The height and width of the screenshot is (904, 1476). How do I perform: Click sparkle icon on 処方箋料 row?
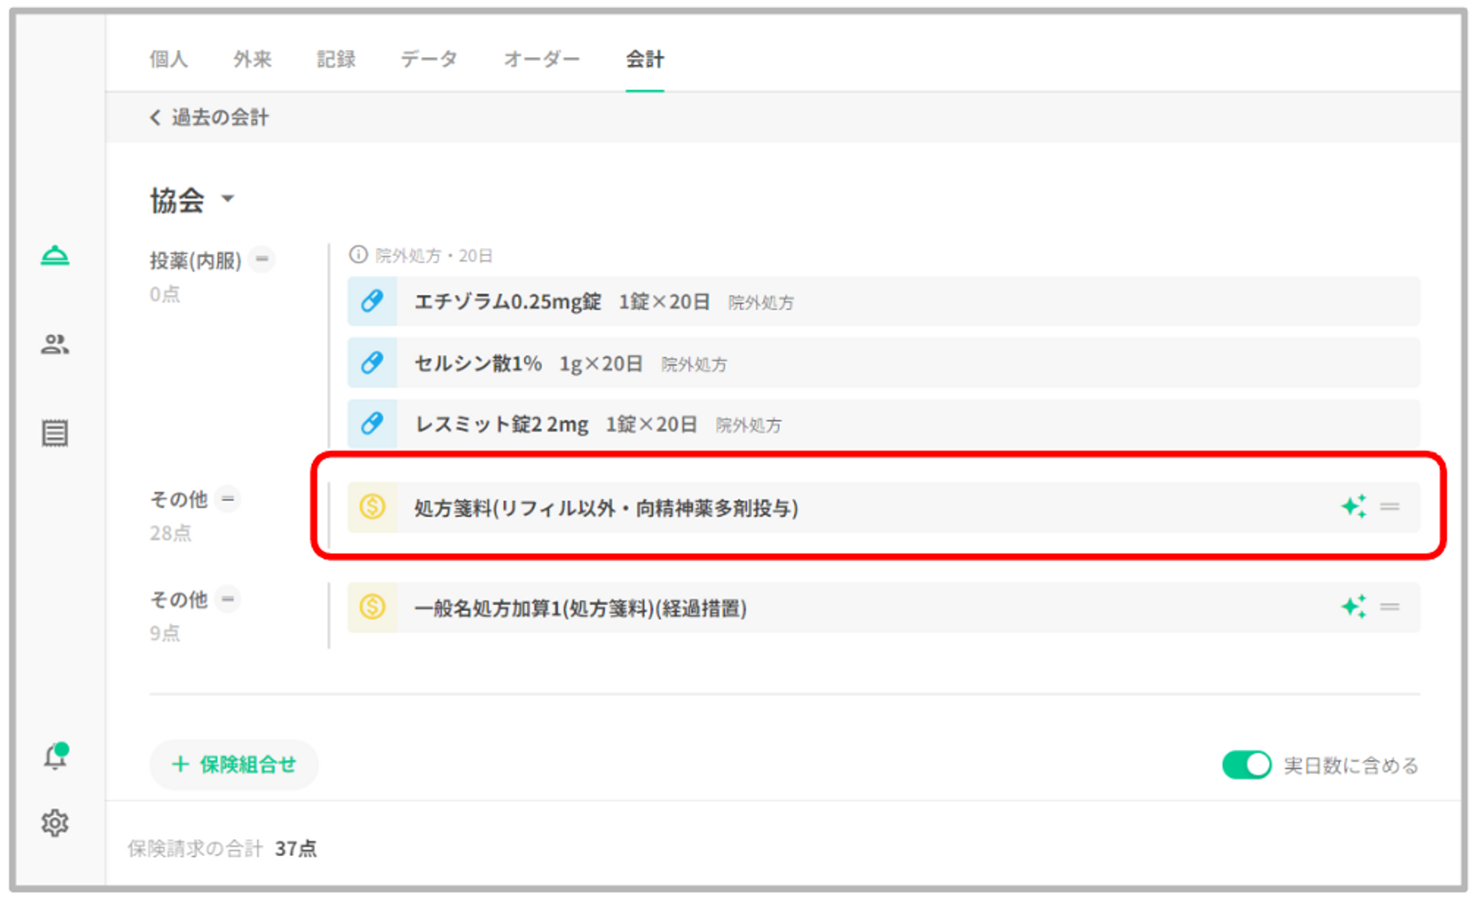[1353, 507]
